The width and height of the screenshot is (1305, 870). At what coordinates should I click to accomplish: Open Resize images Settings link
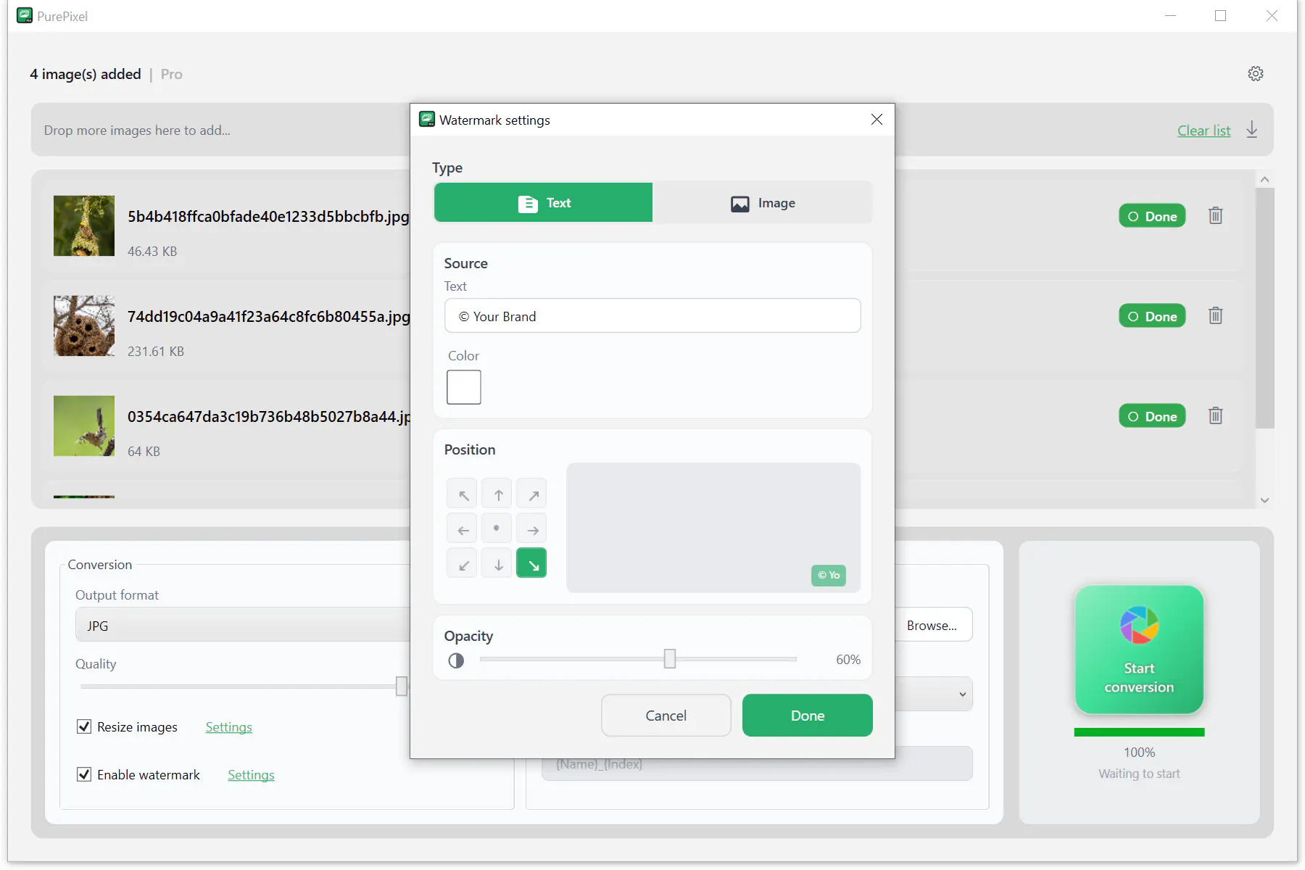click(x=228, y=727)
